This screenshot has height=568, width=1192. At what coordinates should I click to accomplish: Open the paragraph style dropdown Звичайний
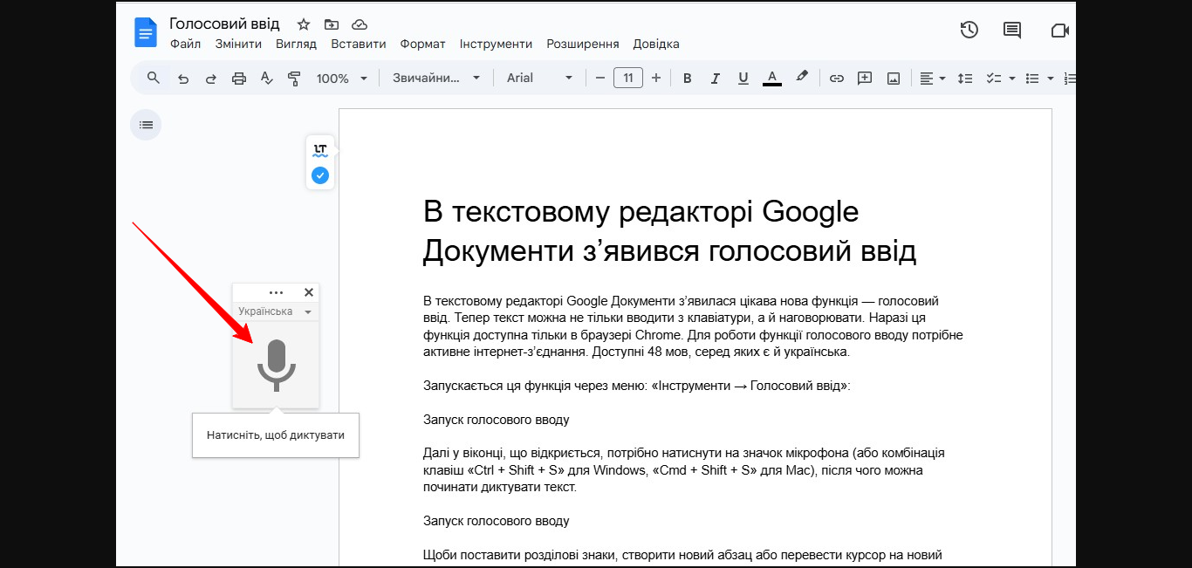click(436, 78)
